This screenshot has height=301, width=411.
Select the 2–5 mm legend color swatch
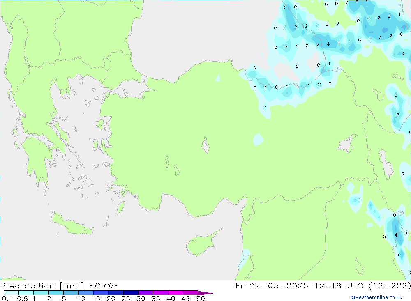[x=56, y=293]
